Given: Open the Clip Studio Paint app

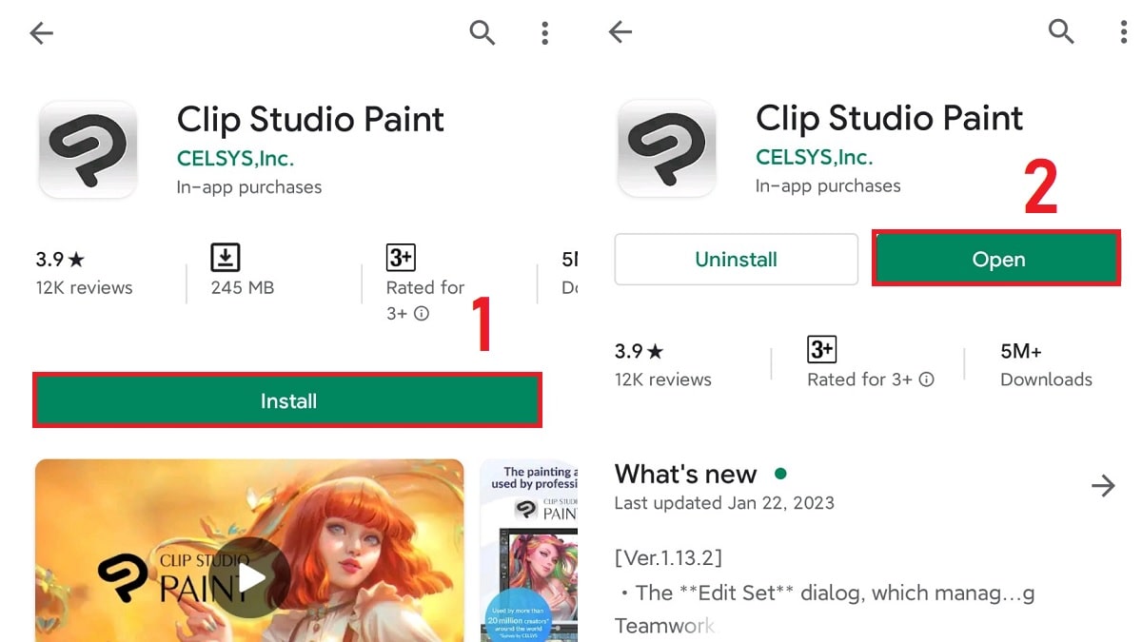Looking at the screenshot, I should [x=995, y=258].
